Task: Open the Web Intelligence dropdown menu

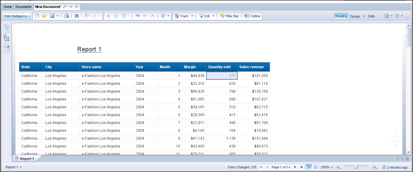Action: pos(17,16)
